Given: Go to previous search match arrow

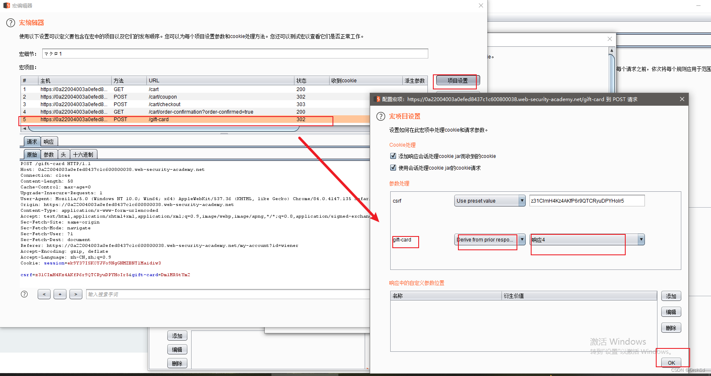Looking at the screenshot, I should coord(44,294).
